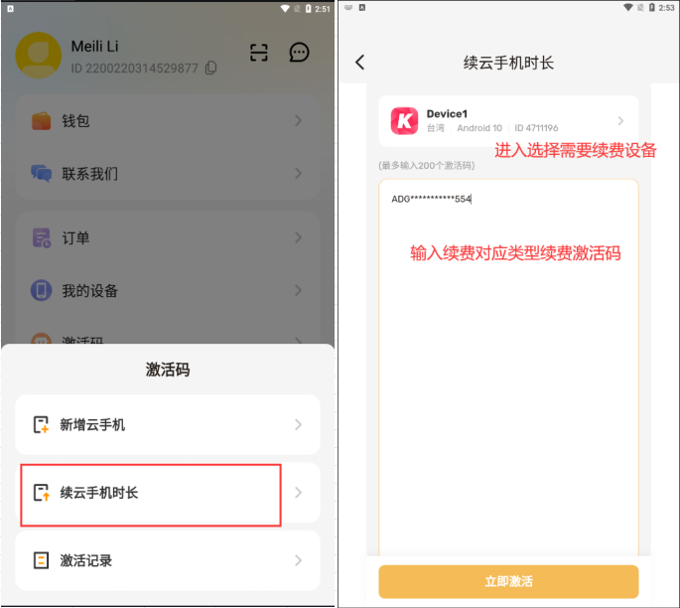Select the 续云手机时长 menu option
The height and width of the screenshot is (608, 680).
(x=168, y=493)
